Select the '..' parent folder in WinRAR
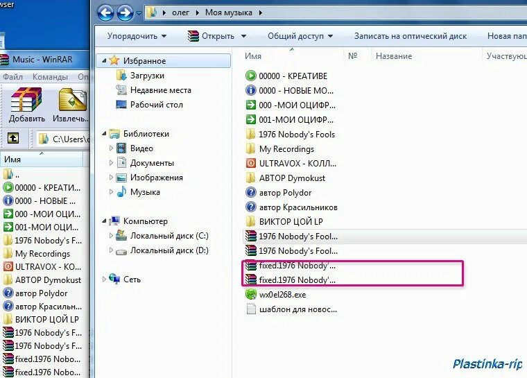Screen dimensions: 527x378 point(11,175)
